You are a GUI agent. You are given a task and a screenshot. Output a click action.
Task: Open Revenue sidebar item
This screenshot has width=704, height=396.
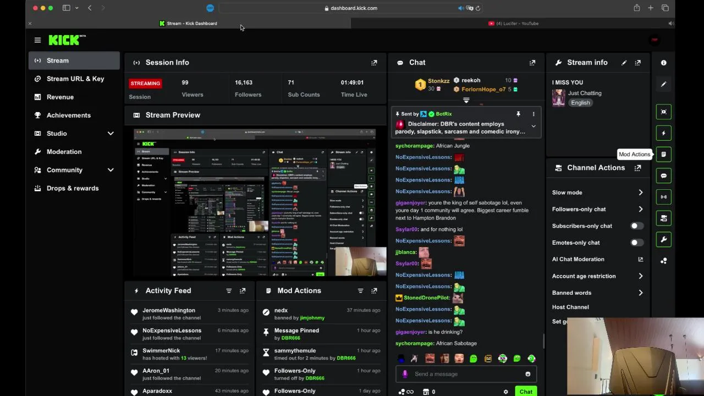click(x=74, y=97)
